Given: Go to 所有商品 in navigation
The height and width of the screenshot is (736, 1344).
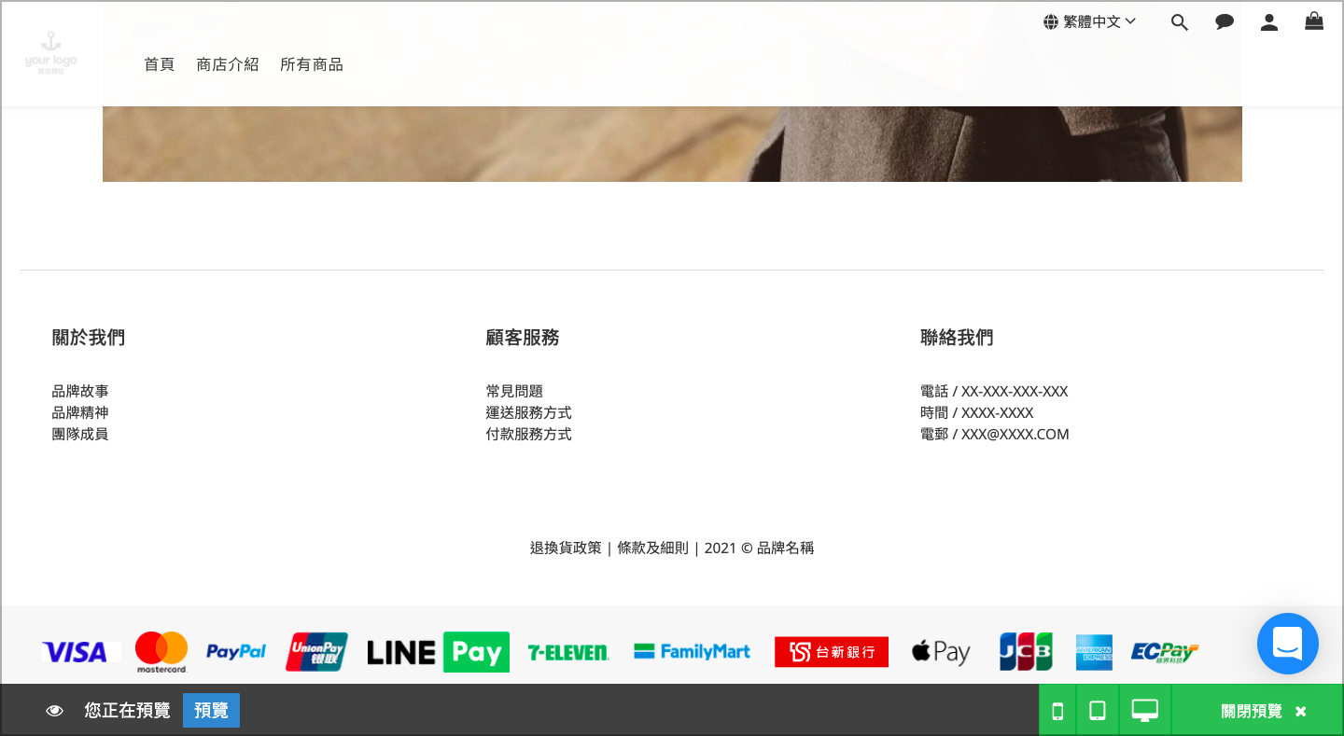Looking at the screenshot, I should click(x=312, y=64).
